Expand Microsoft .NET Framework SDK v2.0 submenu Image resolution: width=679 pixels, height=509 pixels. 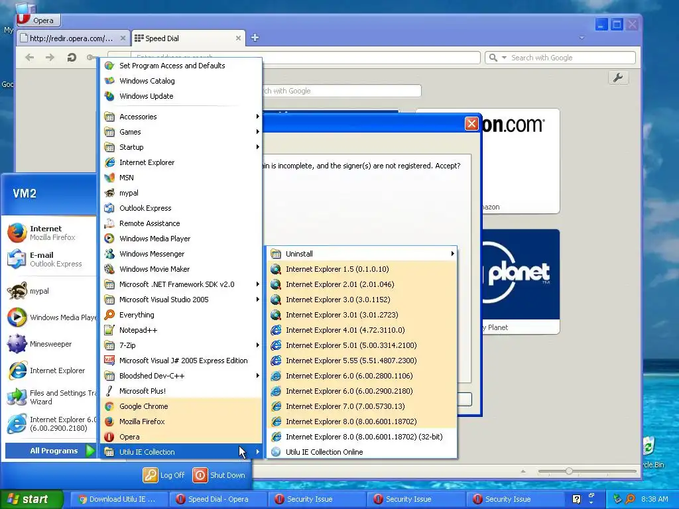point(182,284)
